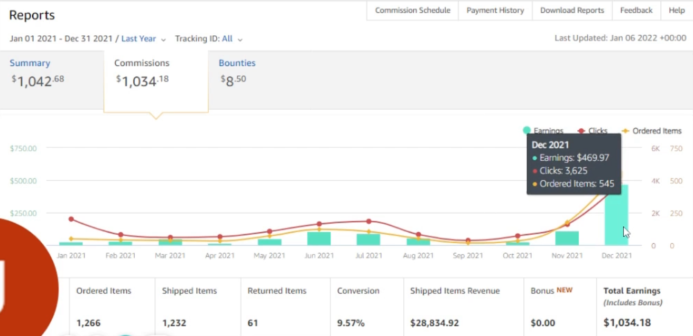The width and height of the screenshot is (693, 336).
Task: Expand the Tracking ID All dropdown
Action: click(x=232, y=39)
